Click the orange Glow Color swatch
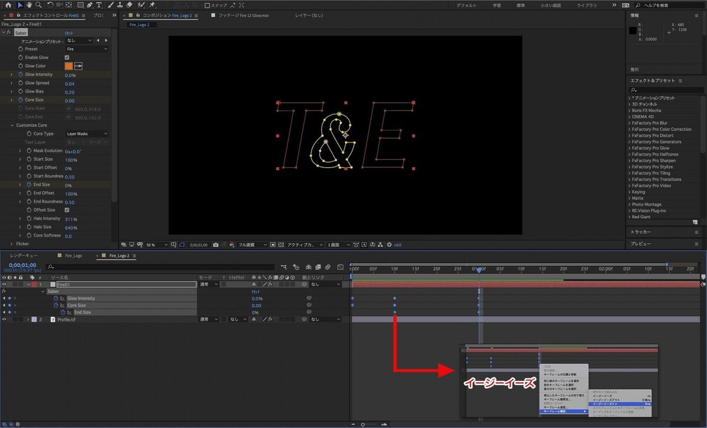Screen dimensions: 707x428 (x=68, y=66)
